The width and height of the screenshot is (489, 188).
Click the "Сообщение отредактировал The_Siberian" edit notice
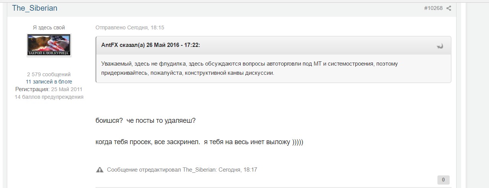click(x=162, y=170)
